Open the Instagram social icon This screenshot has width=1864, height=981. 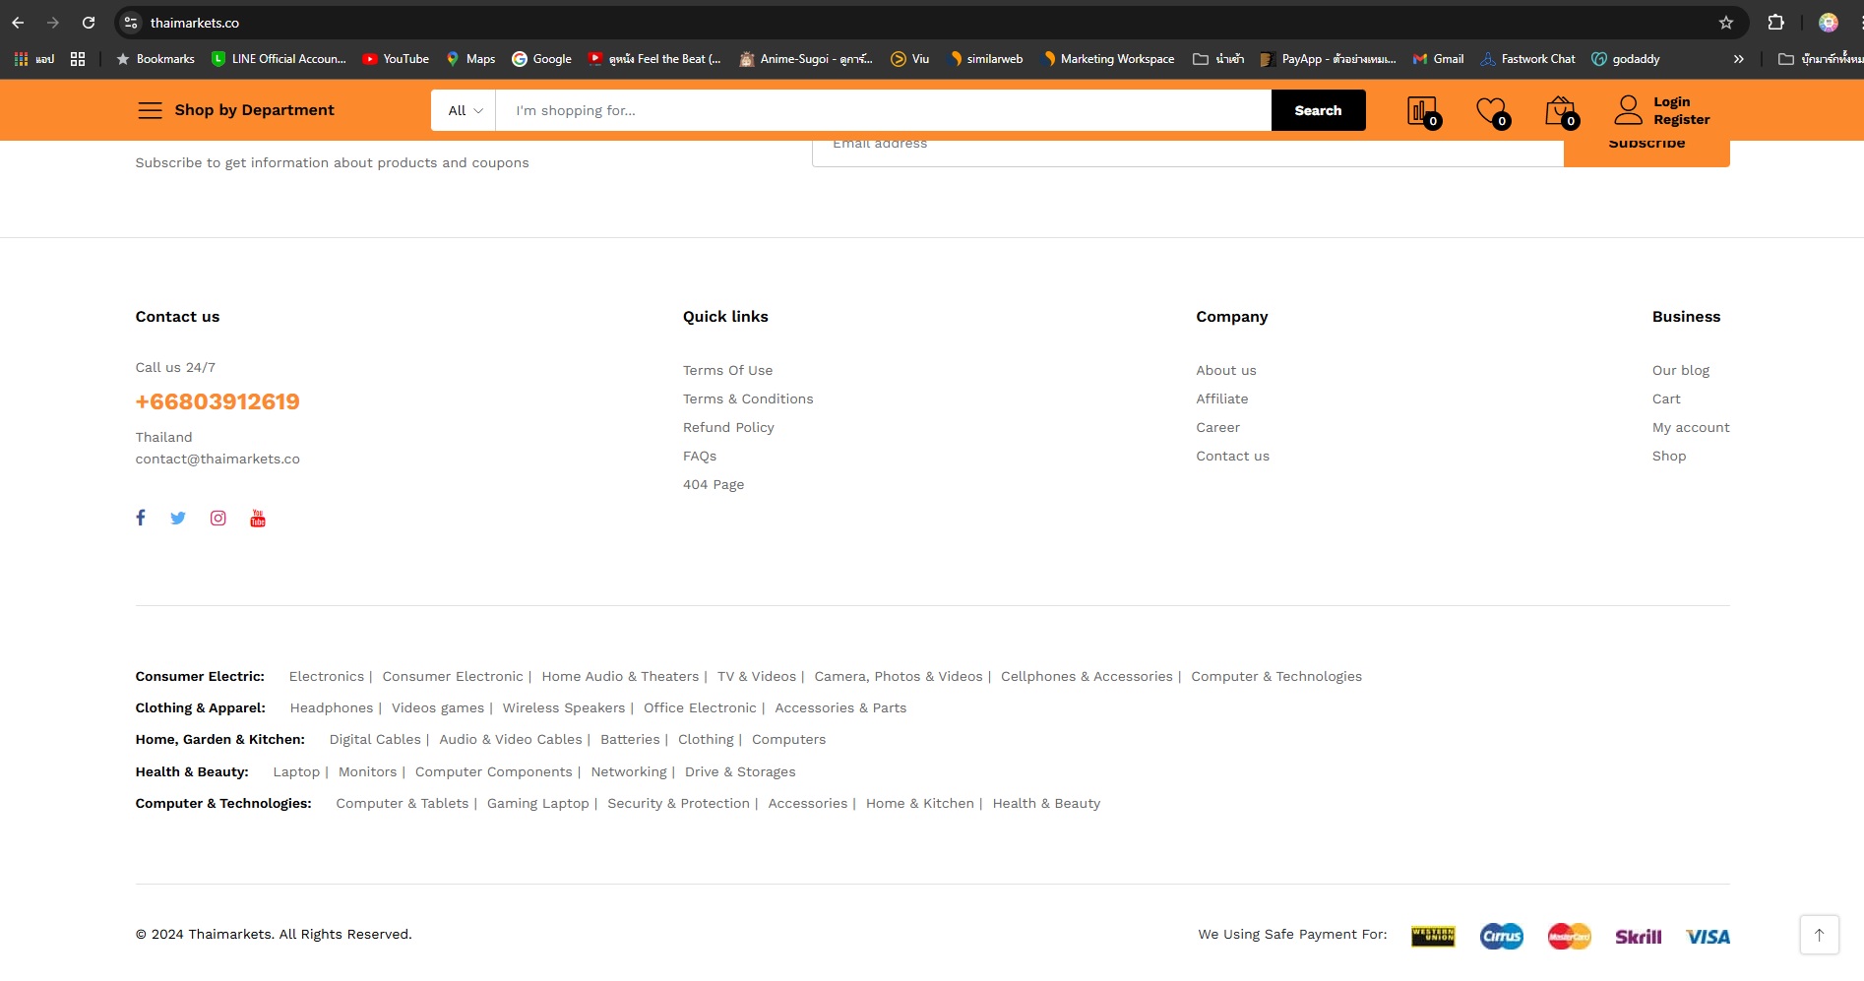[x=218, y=518]
